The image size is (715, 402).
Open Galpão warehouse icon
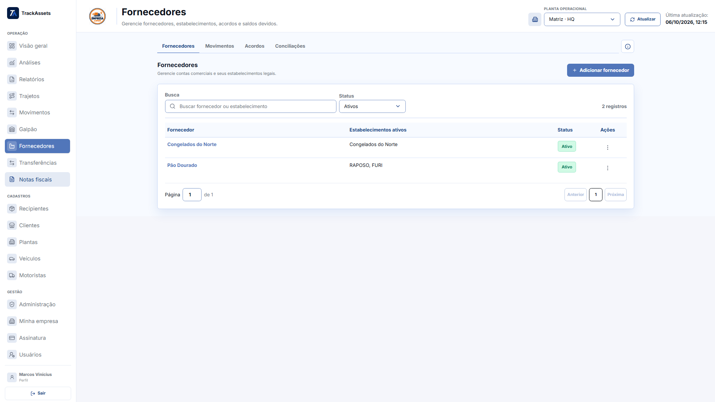12,129
